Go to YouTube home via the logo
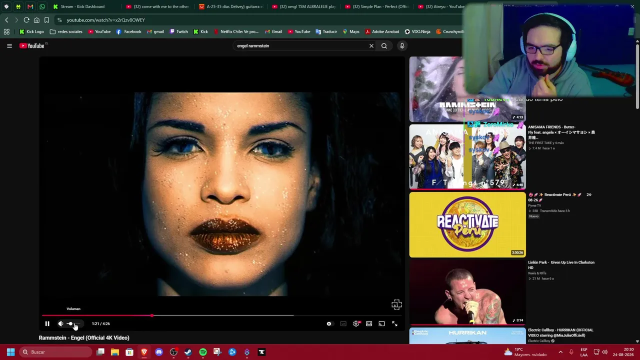 point(33,45)
